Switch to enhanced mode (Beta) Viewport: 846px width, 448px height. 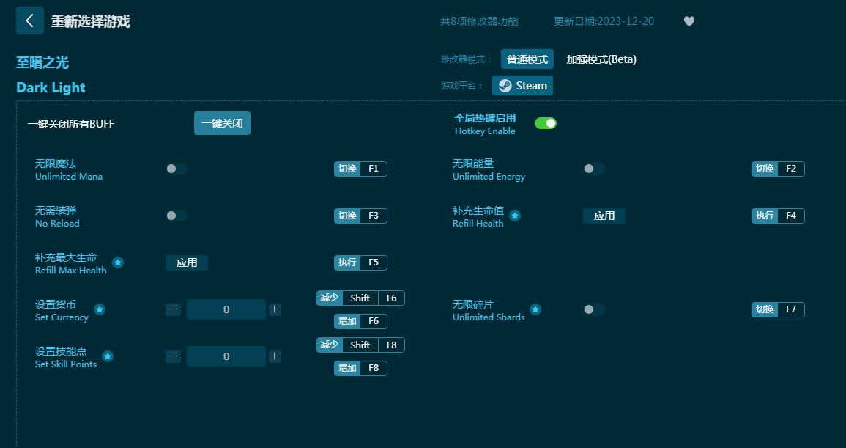click(x=601, y=59)
